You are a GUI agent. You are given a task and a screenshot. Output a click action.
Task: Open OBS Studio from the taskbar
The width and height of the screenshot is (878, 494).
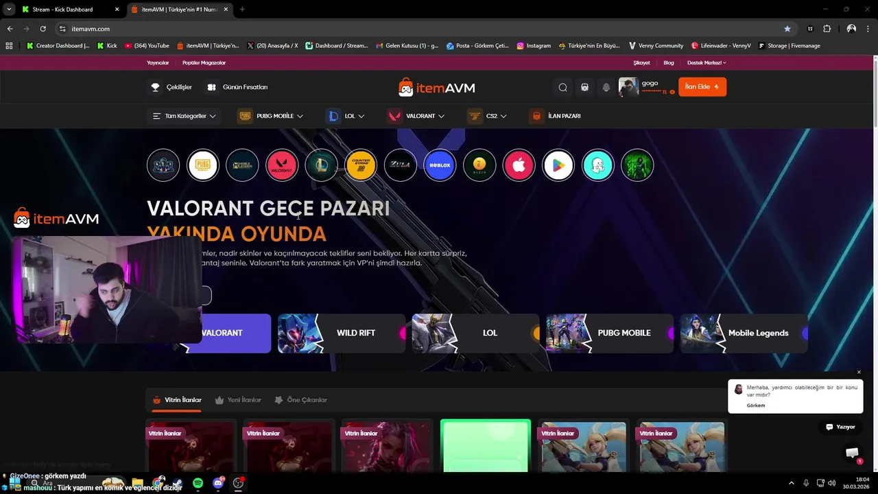238,483
